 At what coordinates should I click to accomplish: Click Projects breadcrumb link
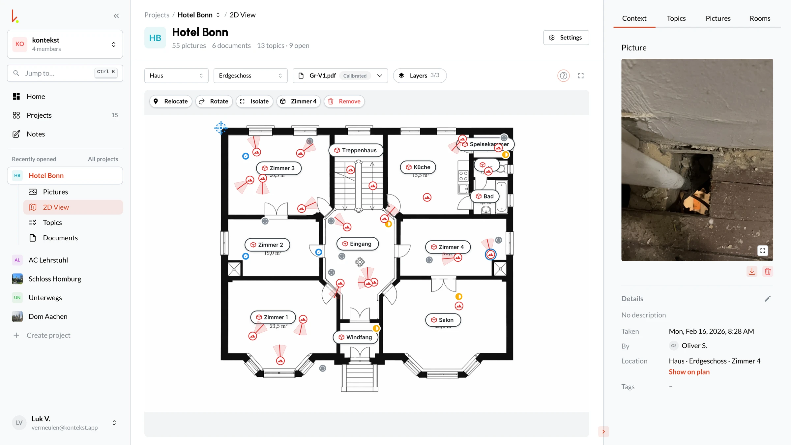coord(157,15)
